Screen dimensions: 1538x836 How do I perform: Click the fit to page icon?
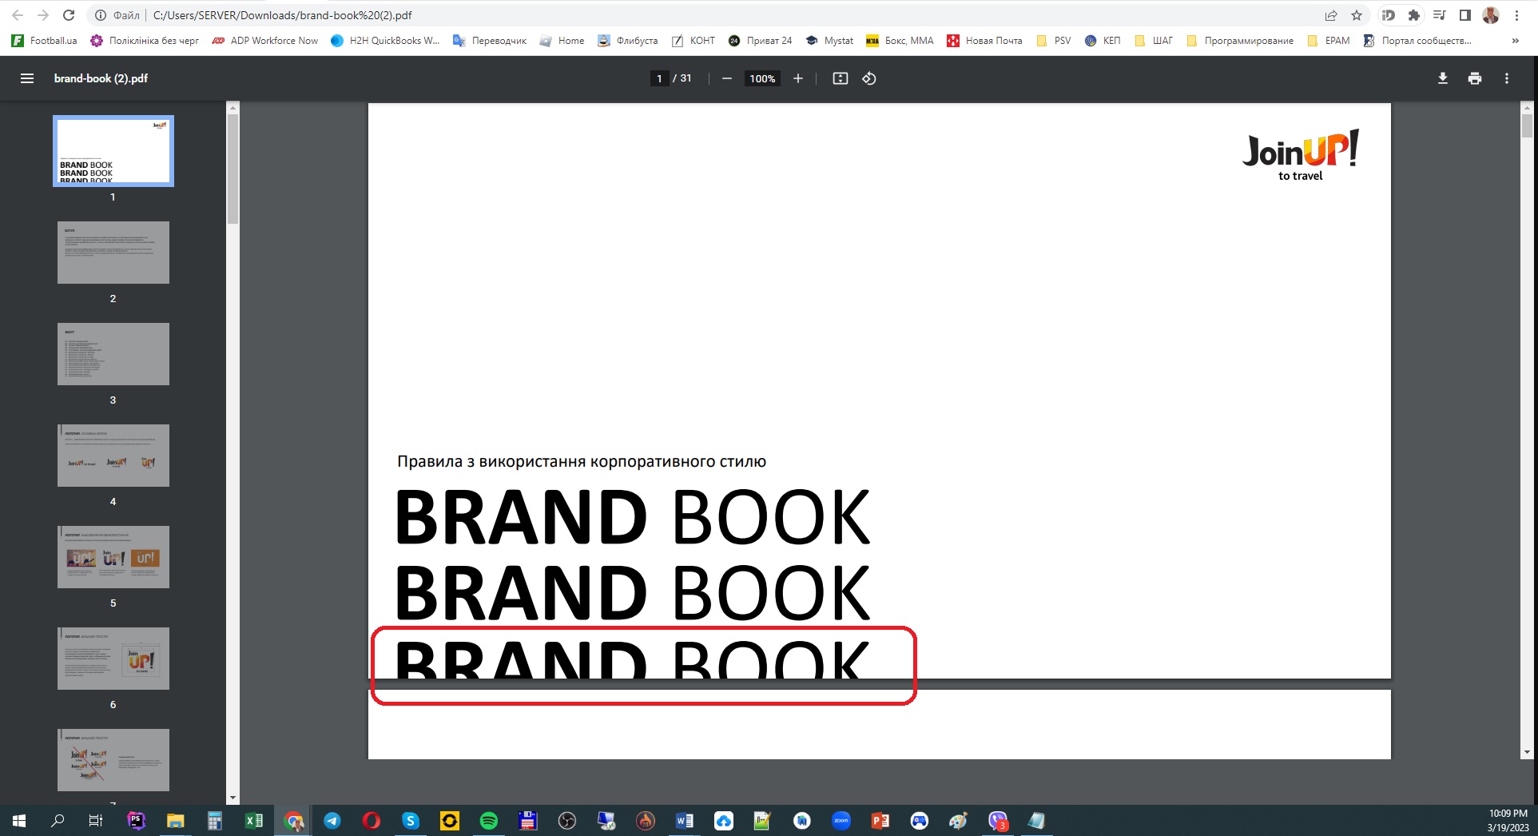[x=840, y=78]
